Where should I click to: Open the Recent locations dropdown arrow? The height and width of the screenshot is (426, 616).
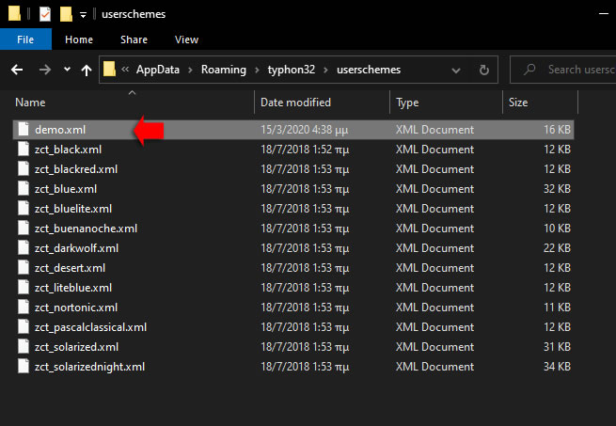67,70
